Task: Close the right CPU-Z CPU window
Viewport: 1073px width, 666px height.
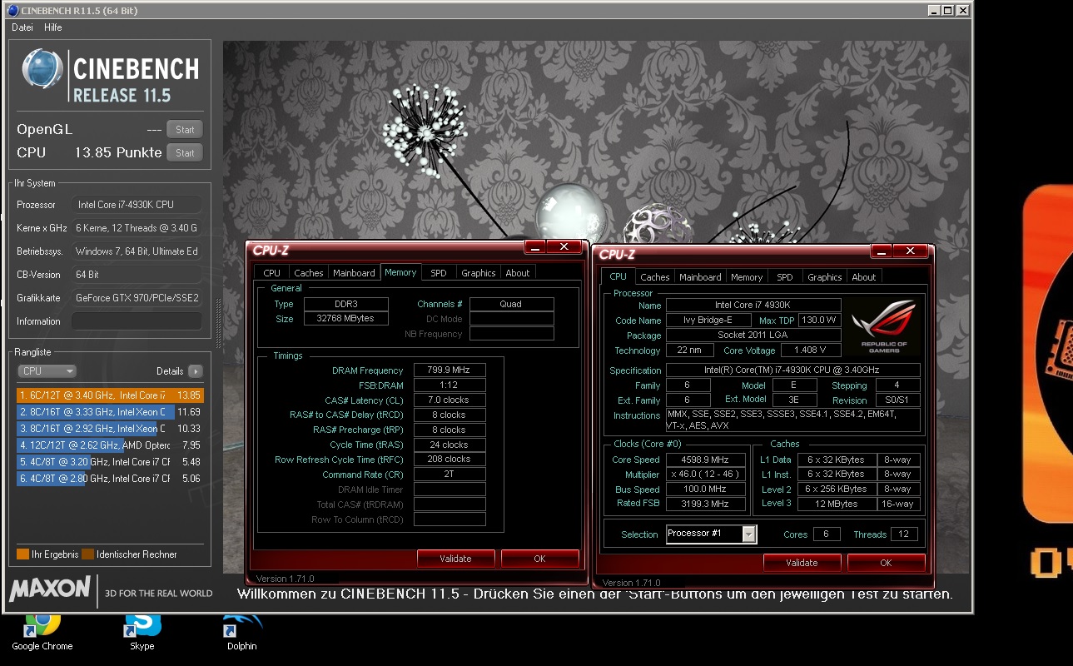Action: click(x=910, y=251)
